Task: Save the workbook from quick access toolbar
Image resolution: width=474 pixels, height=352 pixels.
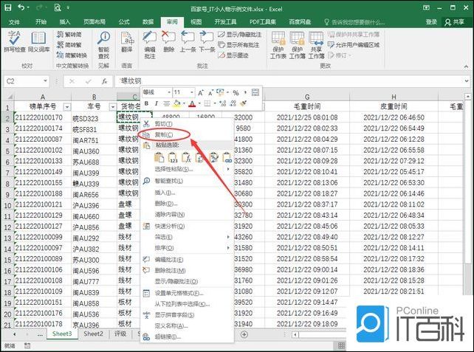Action: 7,7
